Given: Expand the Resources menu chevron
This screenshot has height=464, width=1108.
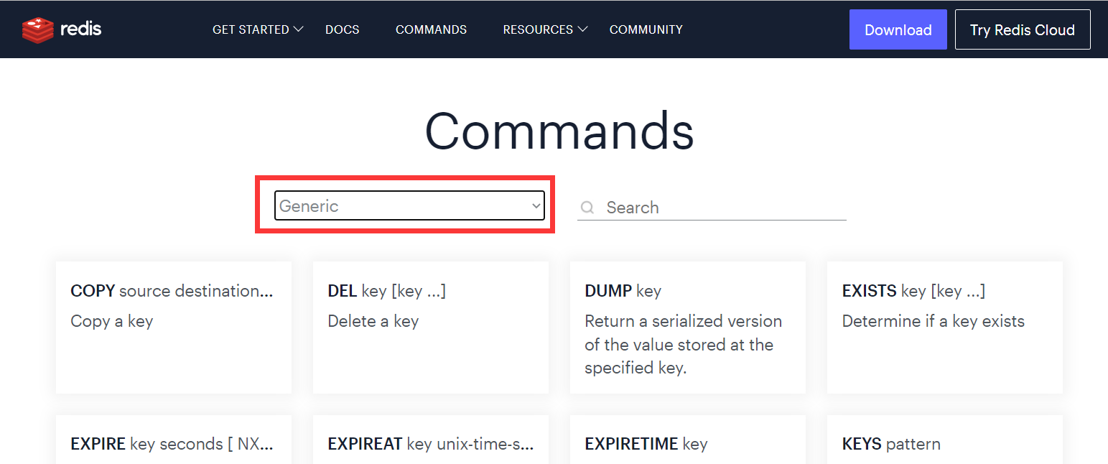Looking at the screenshot, I should [x=582, y=29].
